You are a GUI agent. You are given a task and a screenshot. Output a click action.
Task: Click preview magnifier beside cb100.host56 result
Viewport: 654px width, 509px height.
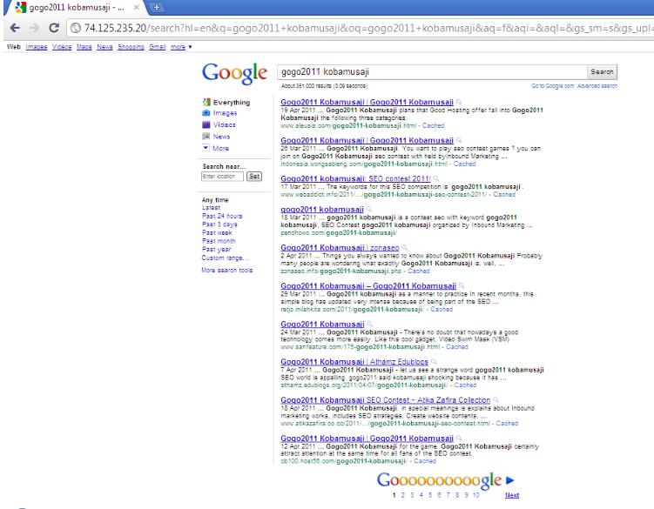[459, 439]
